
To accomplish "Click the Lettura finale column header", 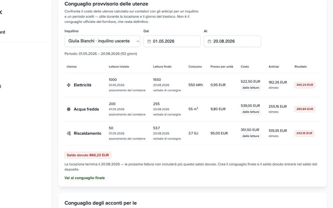I will (x=162, y=67).
